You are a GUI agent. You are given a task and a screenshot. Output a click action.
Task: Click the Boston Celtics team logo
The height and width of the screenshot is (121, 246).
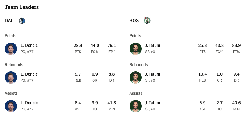coord(147,21)
